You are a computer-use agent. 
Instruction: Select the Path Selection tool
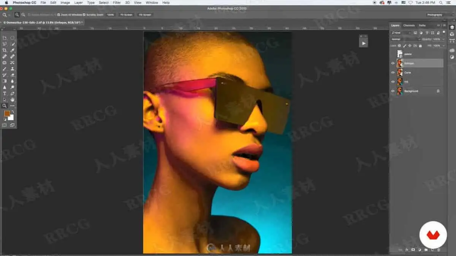(5, 99)
